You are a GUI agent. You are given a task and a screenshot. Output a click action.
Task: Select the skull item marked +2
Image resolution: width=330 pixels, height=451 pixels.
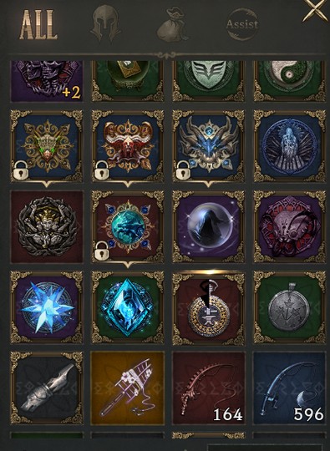coord(47,81)
